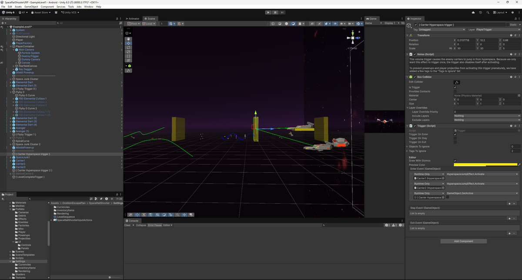The image size is (522, 280).
Task: Open the Layer dropdown showing PlayerTrigger
Action: (498, 30)
